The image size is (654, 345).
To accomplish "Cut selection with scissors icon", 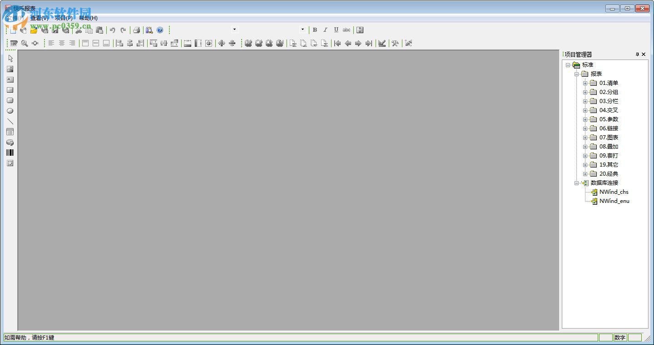I will click(79, 30).
